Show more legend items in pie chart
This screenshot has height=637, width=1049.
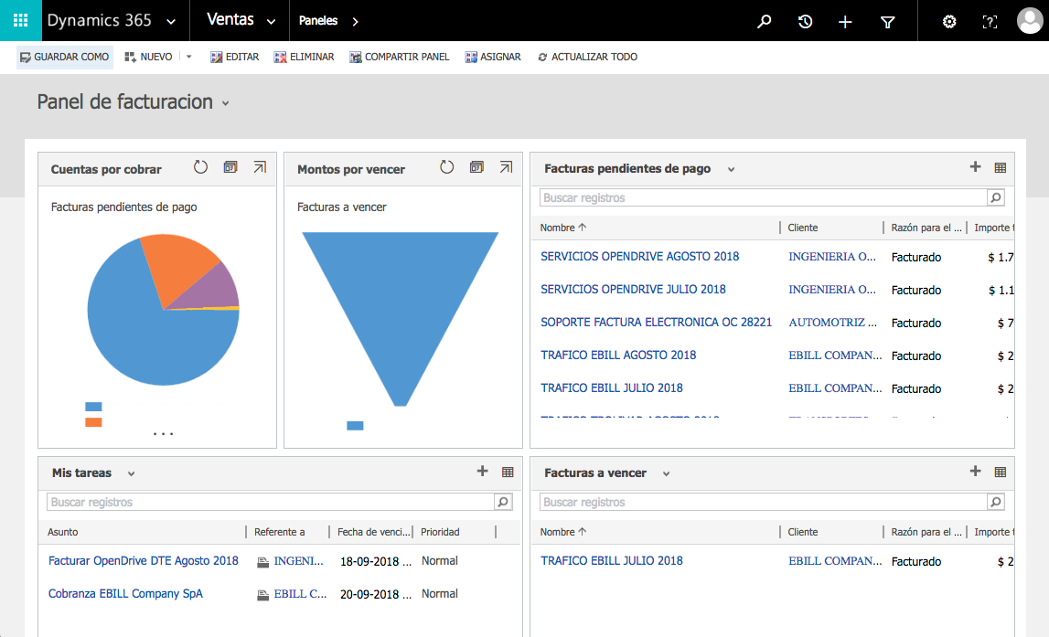pyautogui.click(x=163, y=434)
